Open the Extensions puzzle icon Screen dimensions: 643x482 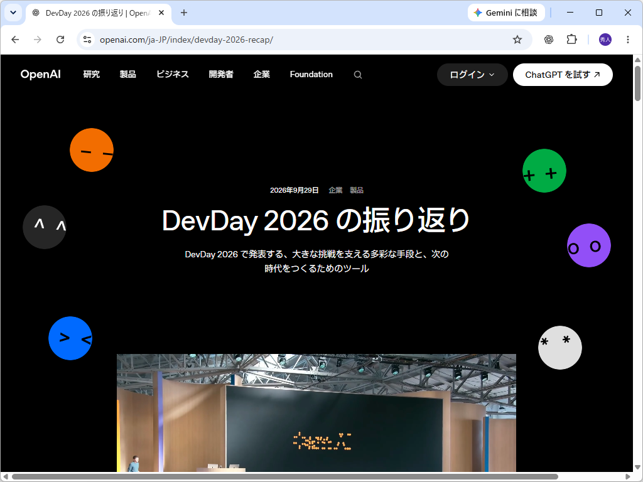pos(571,40)
